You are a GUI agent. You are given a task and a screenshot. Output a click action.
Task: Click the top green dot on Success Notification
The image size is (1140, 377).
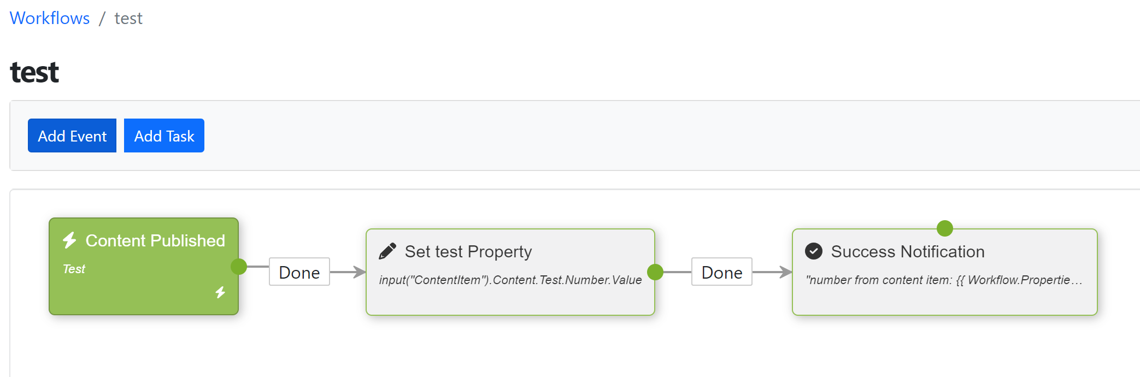click(944, 228)
